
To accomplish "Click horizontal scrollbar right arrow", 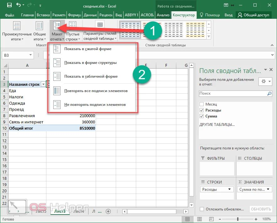I will 186,211.
